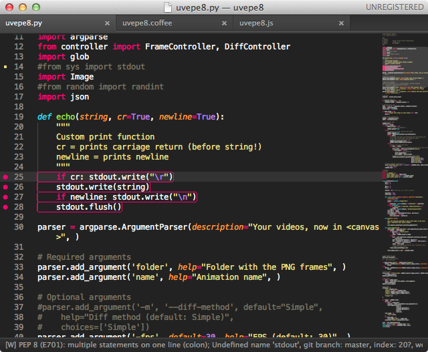Click the lint error dot on line 27
Image resolution: width=428 pixels, height=352 pixels.
pyautogui.click(x=5, y=197)
